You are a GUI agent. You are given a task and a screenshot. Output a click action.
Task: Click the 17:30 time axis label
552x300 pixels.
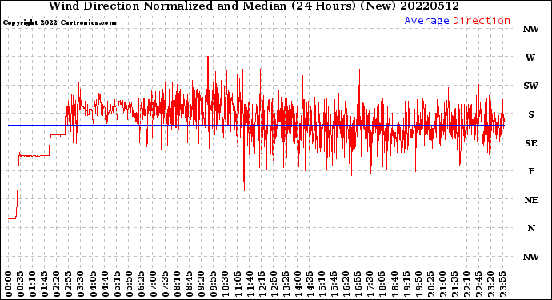tap(370, 284)
